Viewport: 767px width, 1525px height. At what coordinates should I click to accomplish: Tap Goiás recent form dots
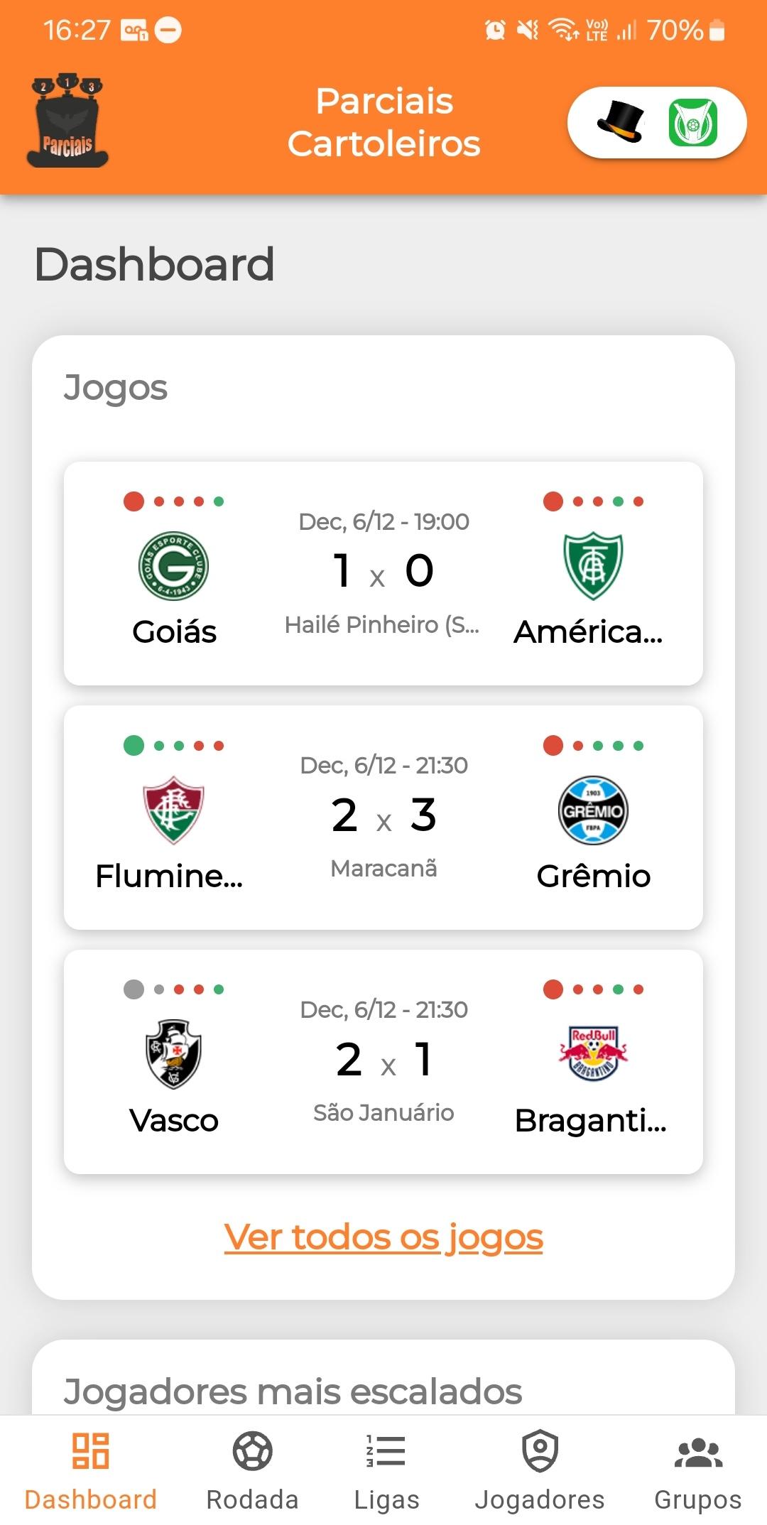click(x=173, y=501)
